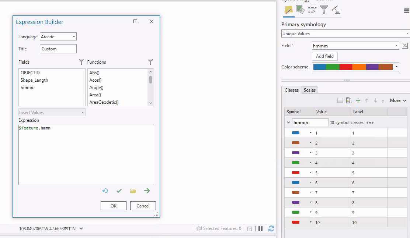Refresh the map view in status bar
The image size is (410, 238).
click(x=271, y=228)
